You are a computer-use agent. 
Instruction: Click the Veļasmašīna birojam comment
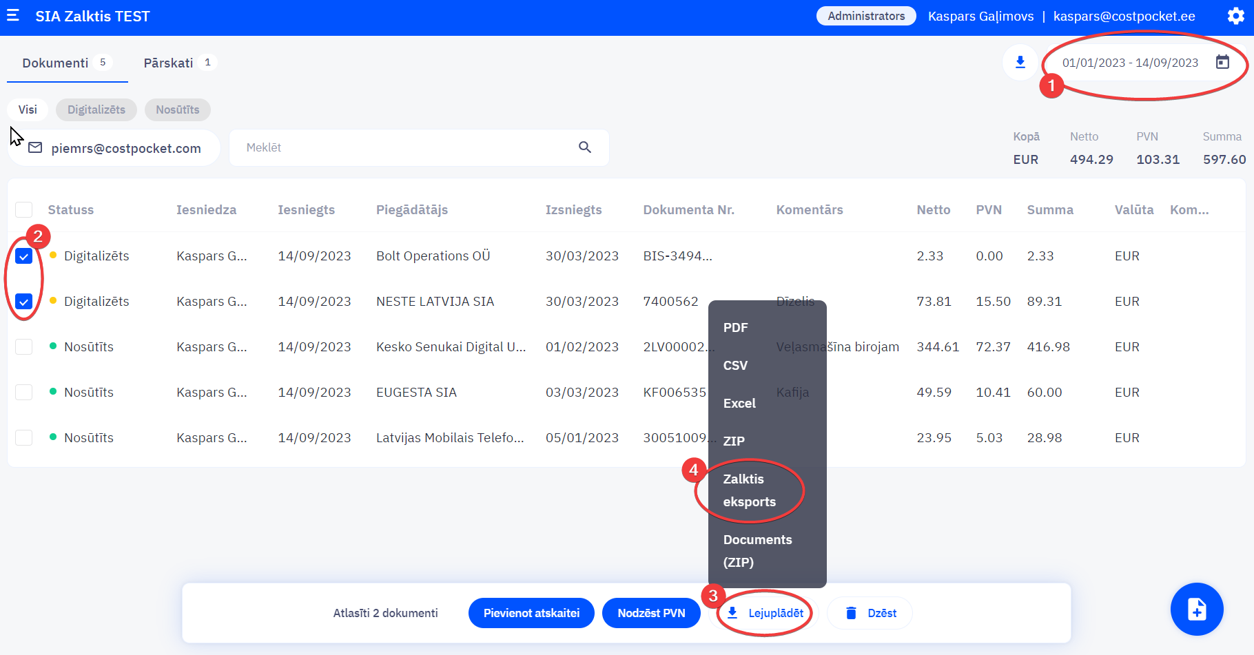click(x=837, y=347)
